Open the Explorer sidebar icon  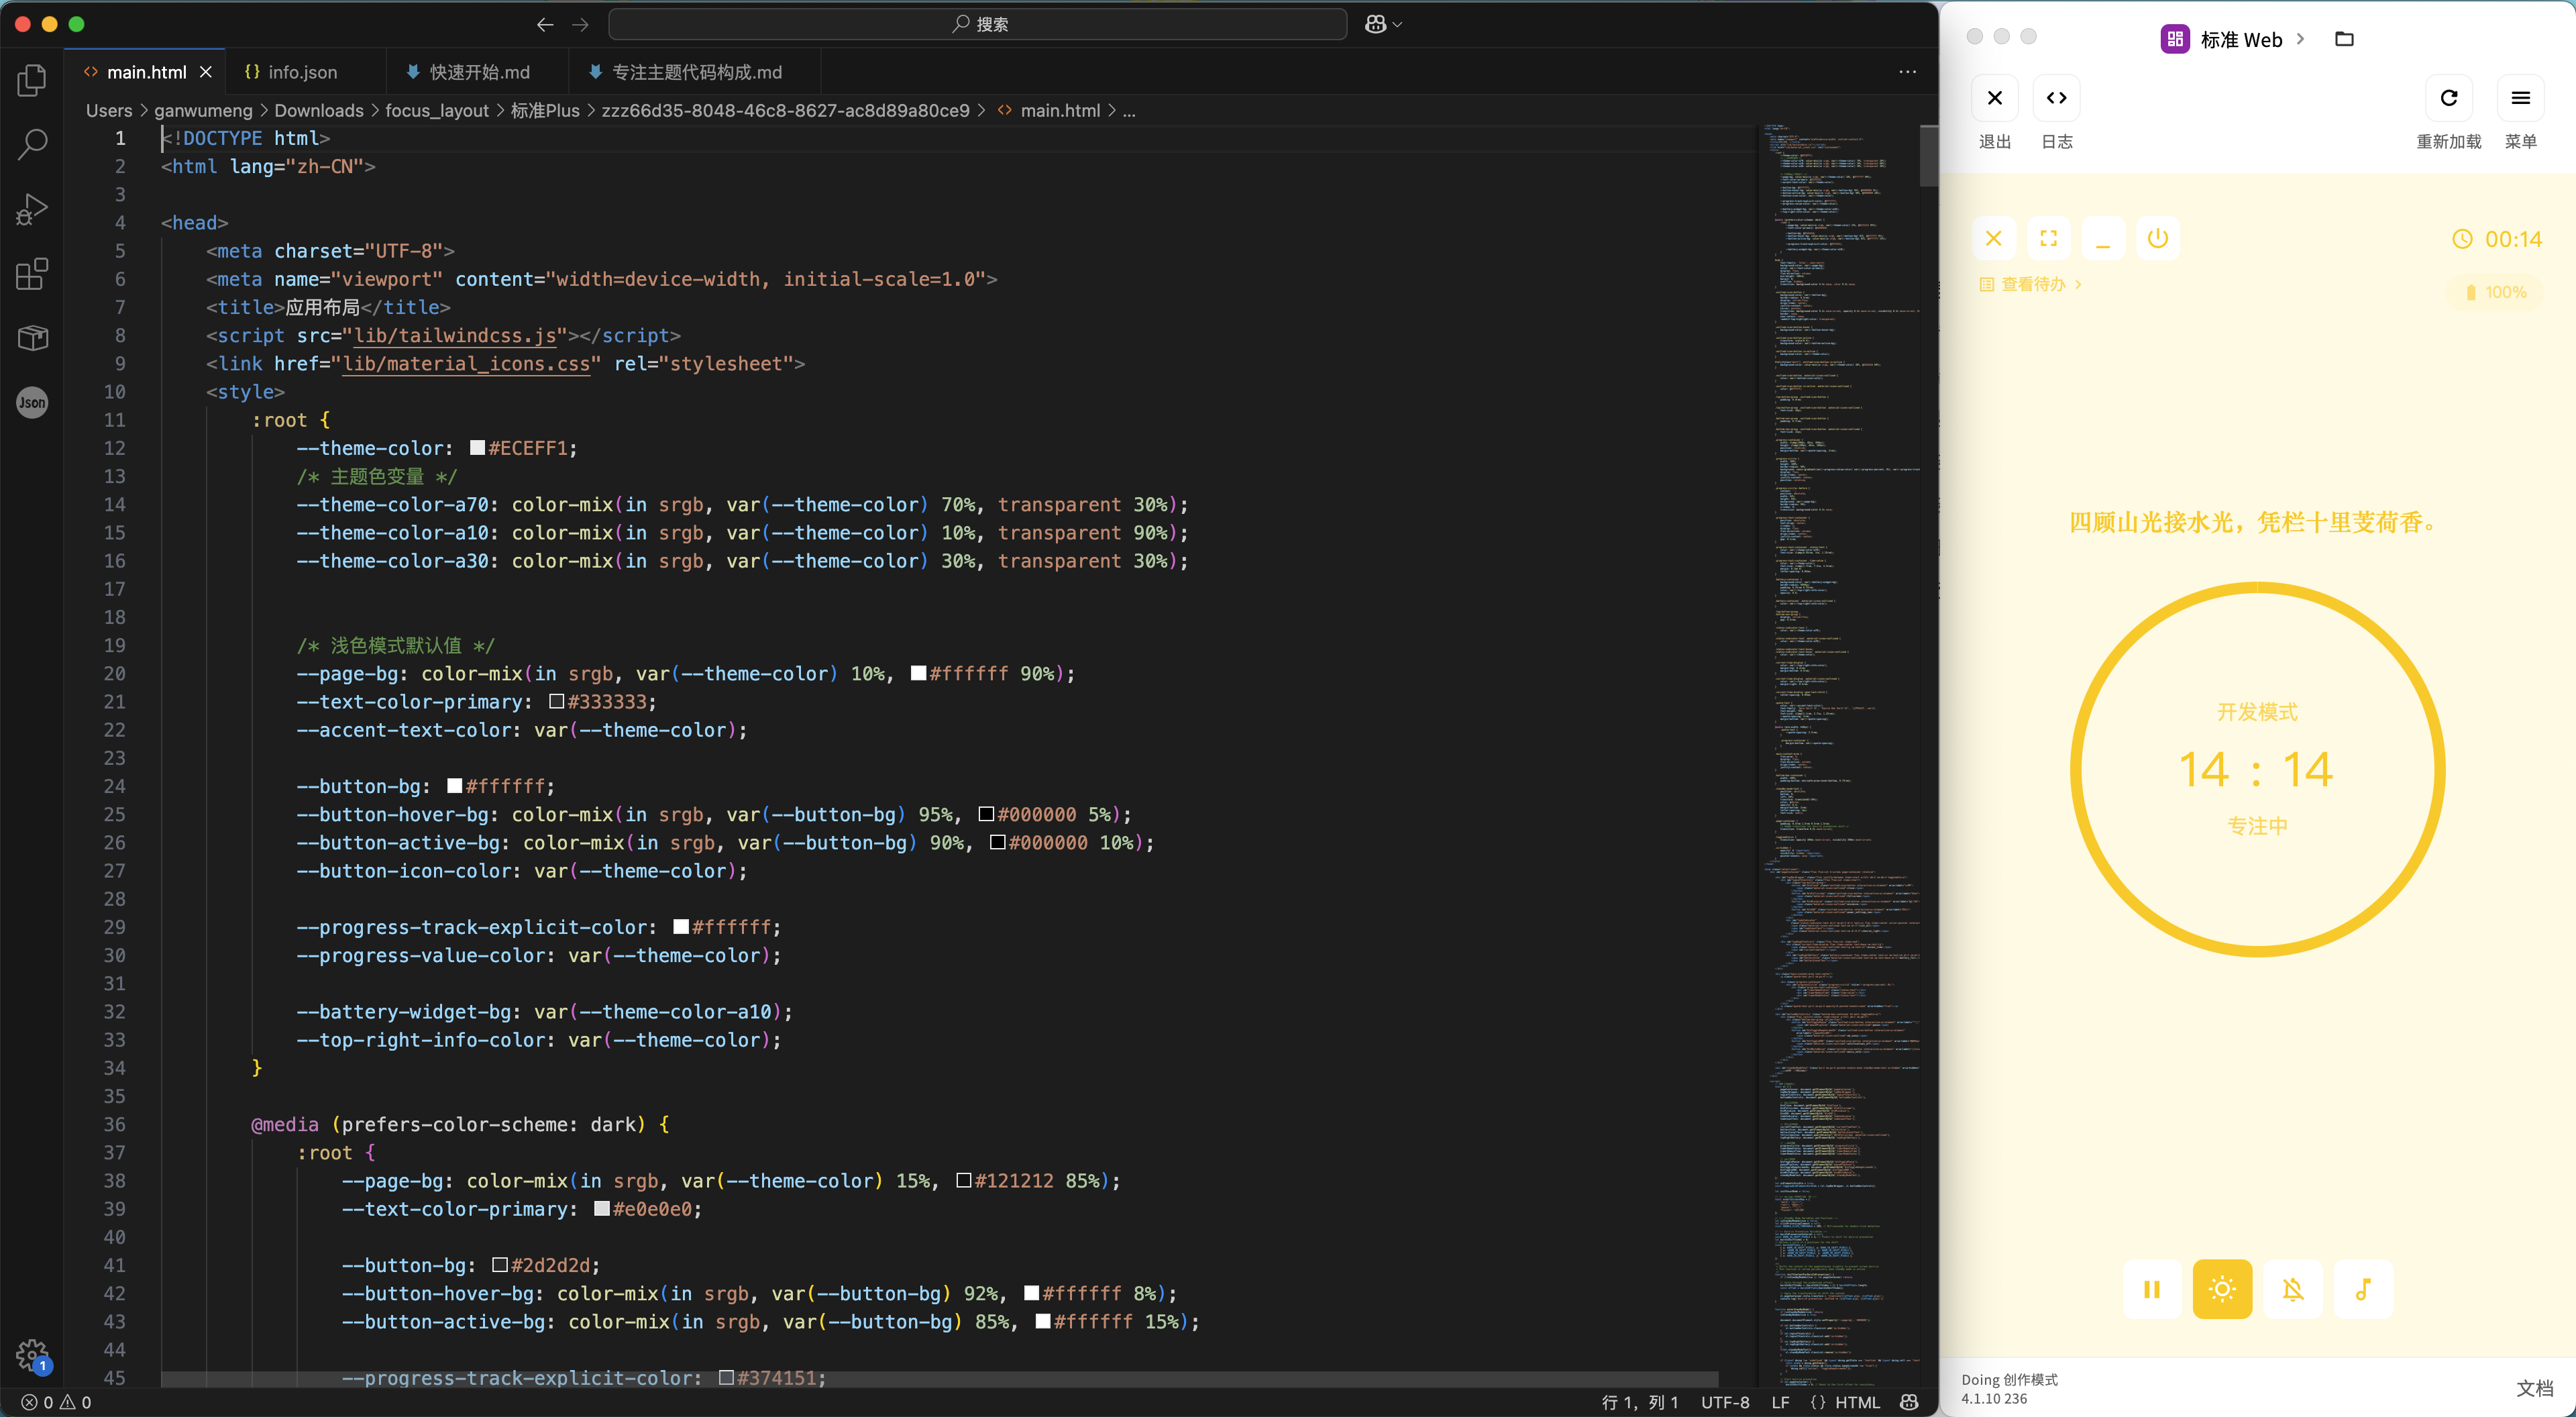32,80
